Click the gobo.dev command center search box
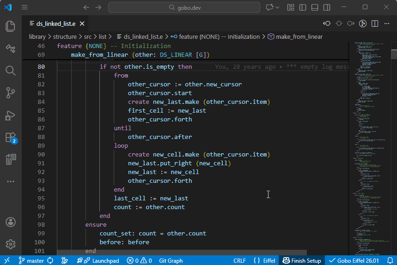397x265 pixels. point(184,7)
